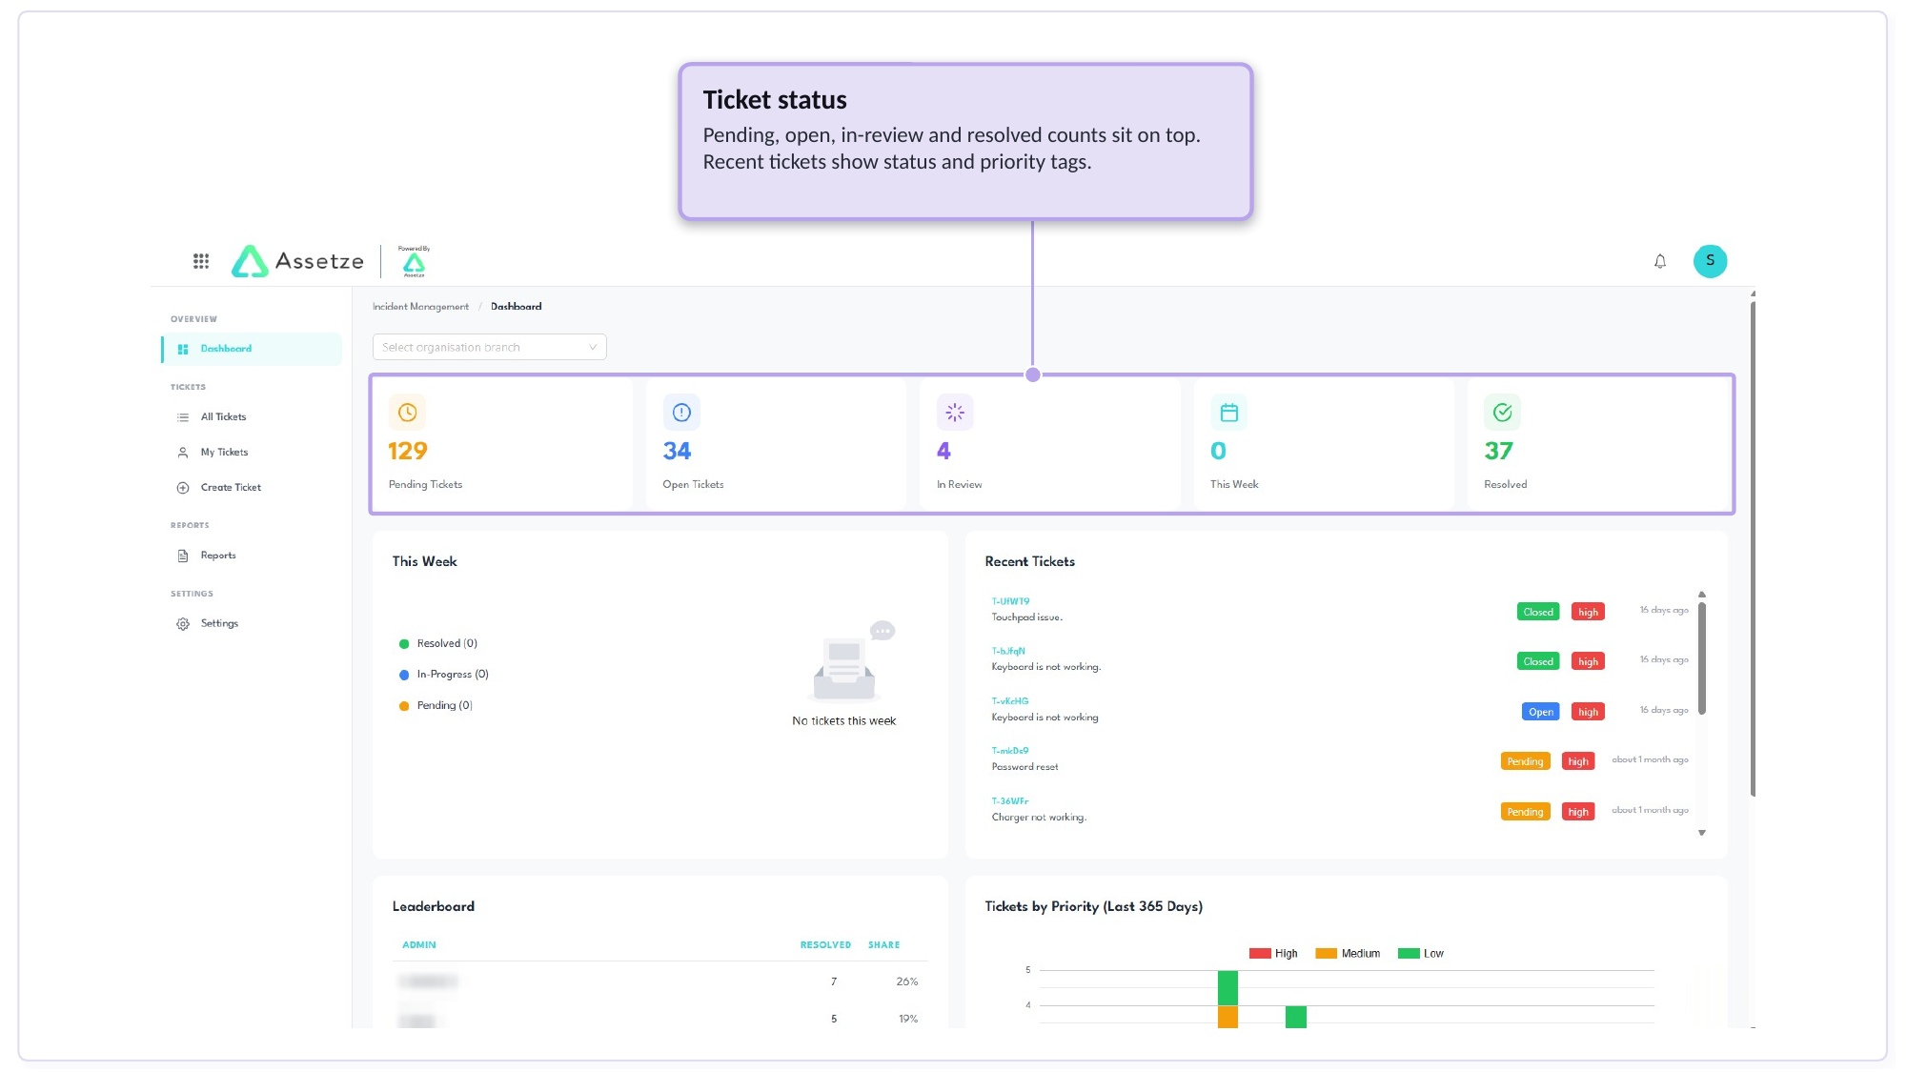
Task: Click the Pending Tickets clock icon
Action: (x=407, y=413)
